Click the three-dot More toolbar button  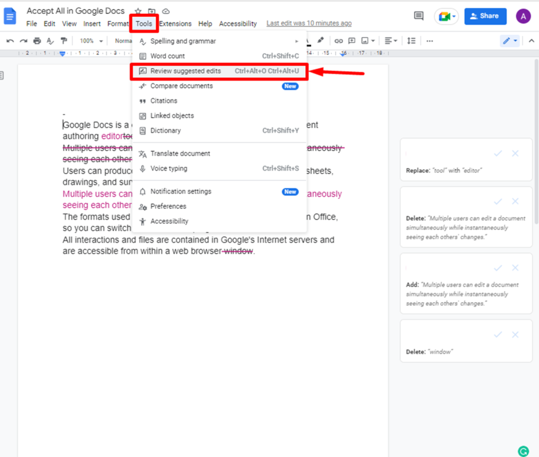tap(430, 41)
